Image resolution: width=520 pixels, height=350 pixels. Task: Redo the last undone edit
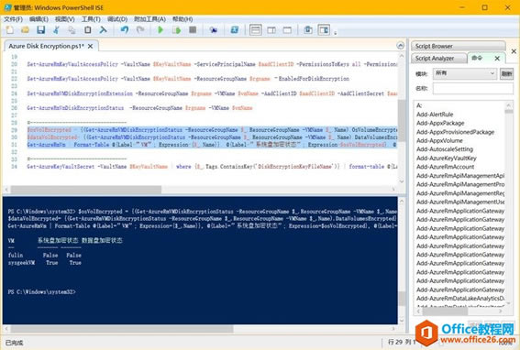(x=140, y=30)
